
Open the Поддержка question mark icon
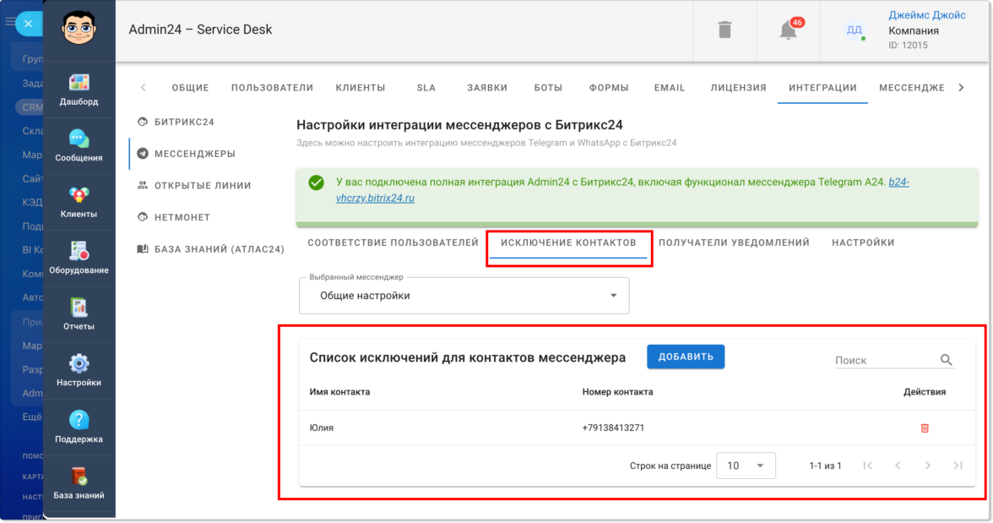click(79, 420)
